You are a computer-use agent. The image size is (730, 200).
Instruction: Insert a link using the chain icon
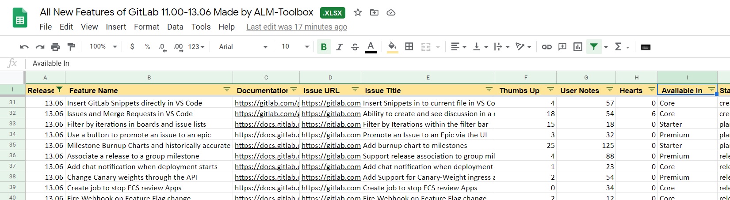click(547, 47)
